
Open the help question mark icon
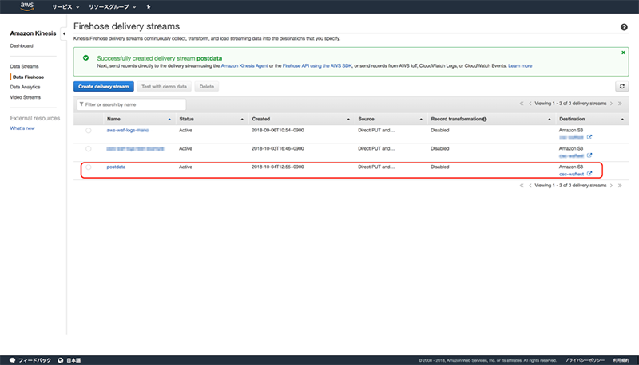623,27
